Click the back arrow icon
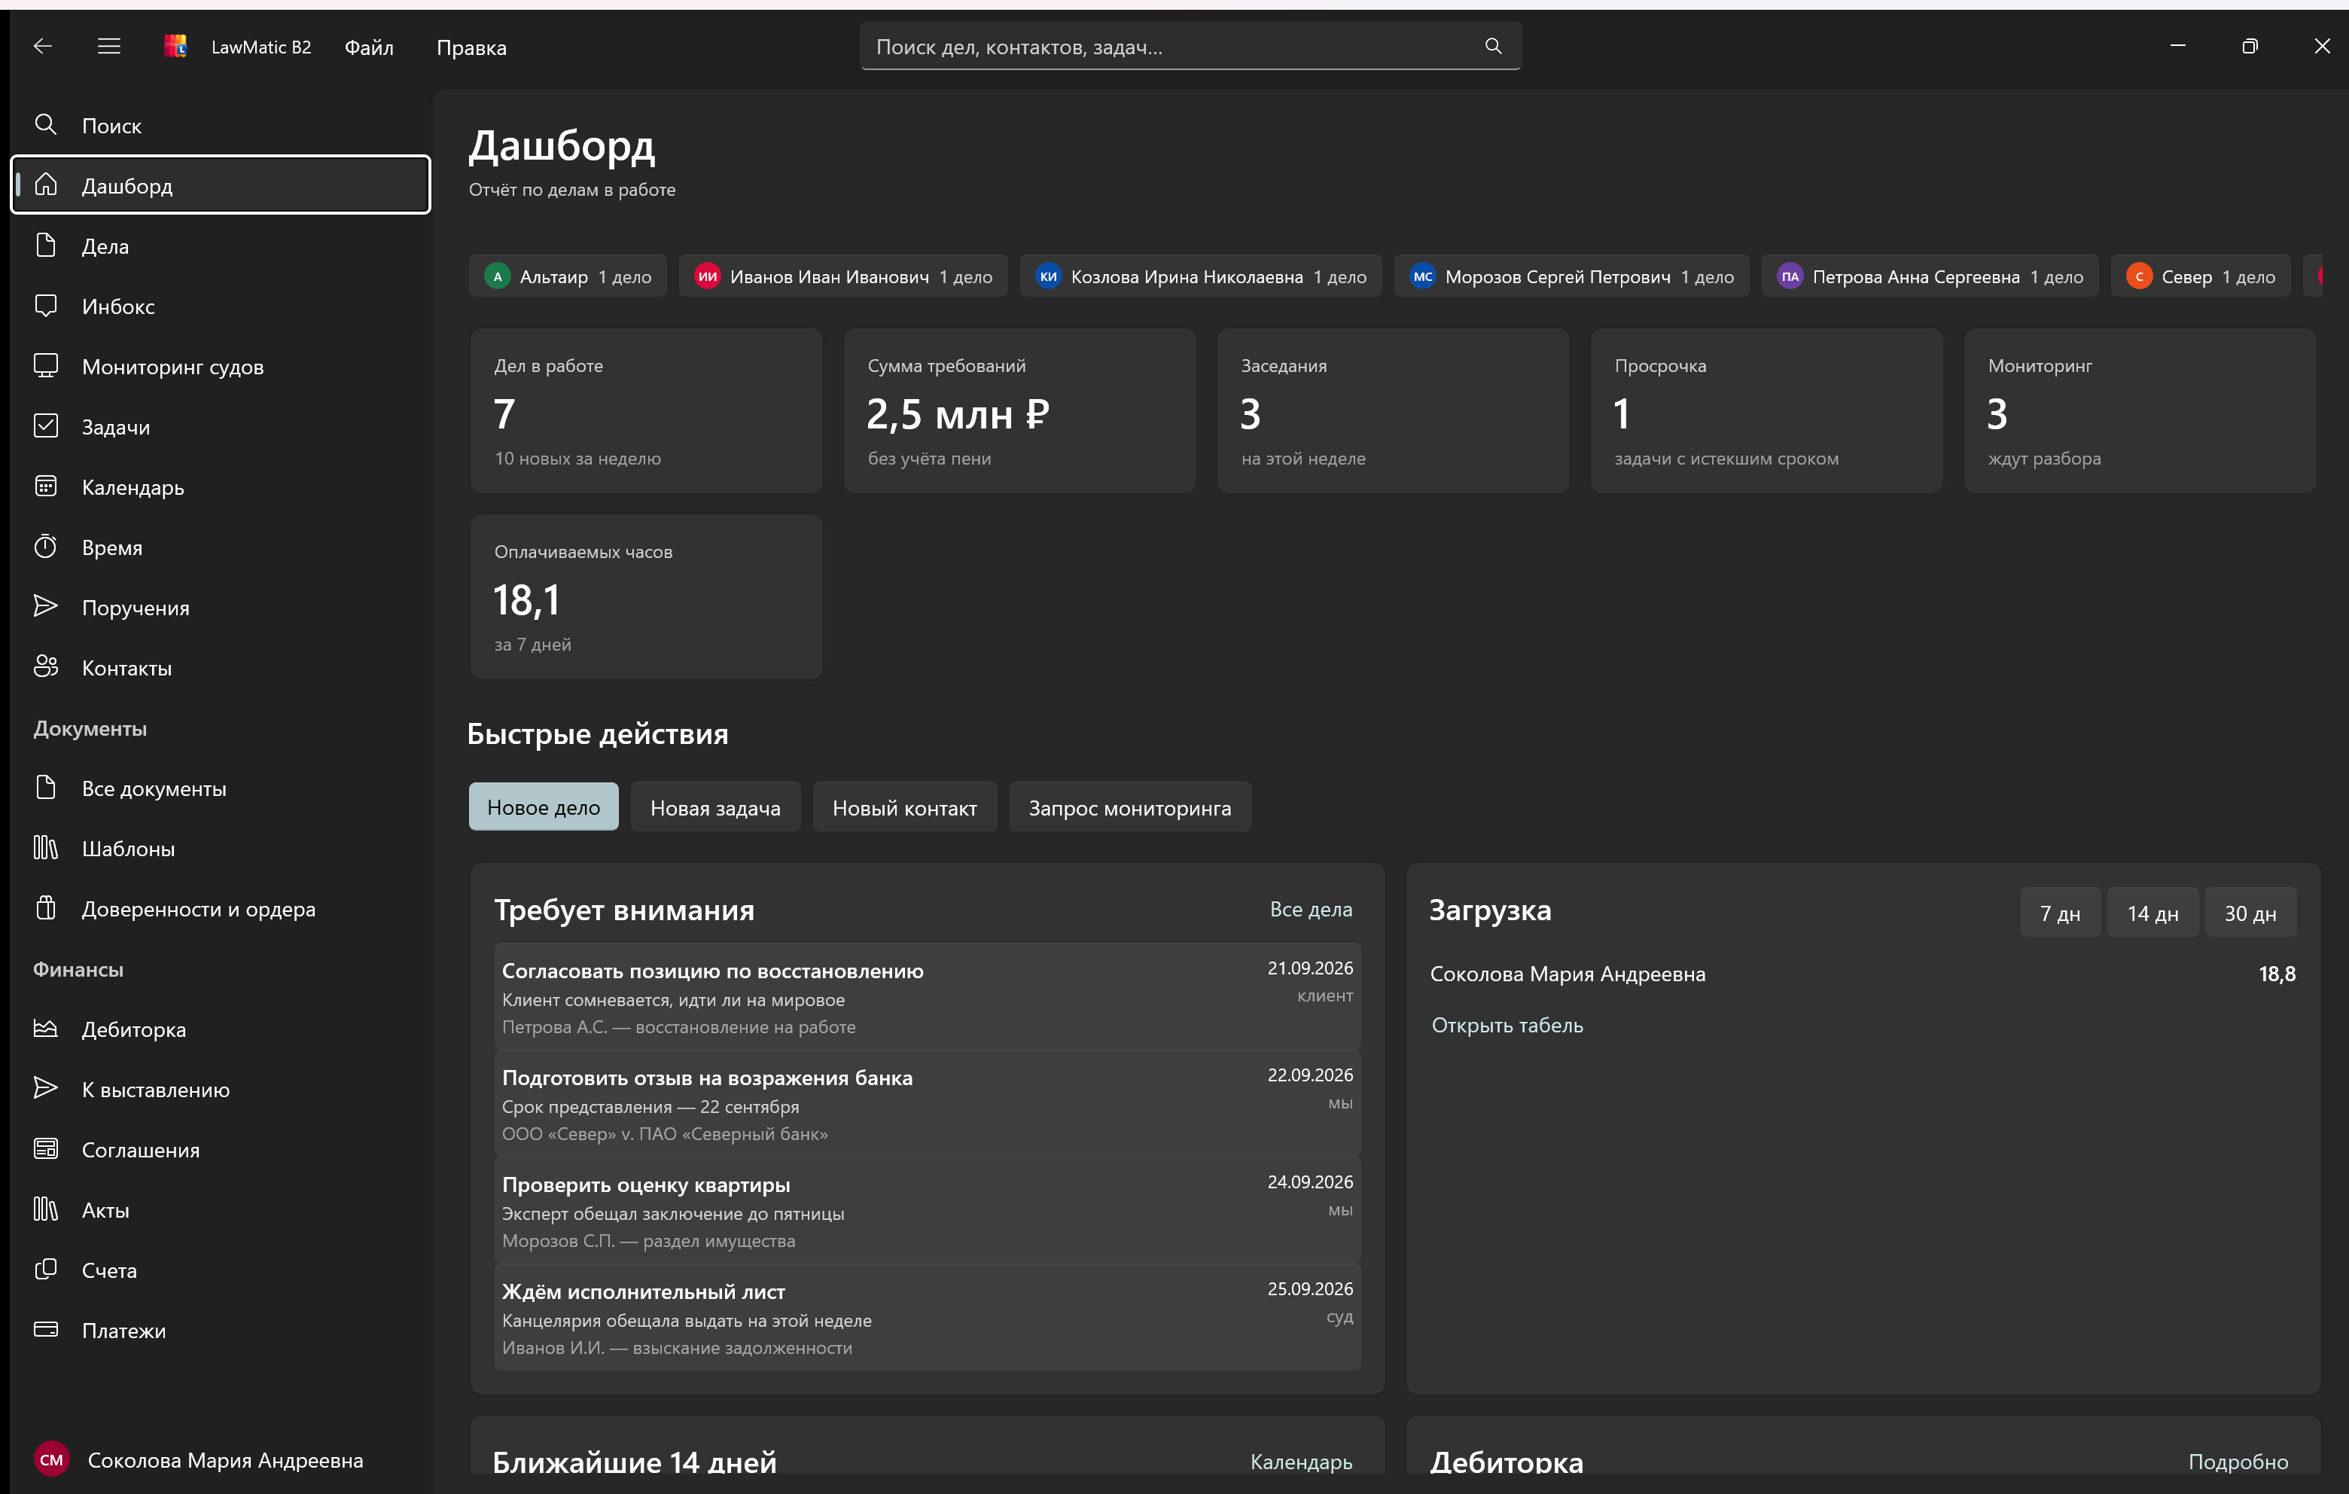 pos(42,46)
